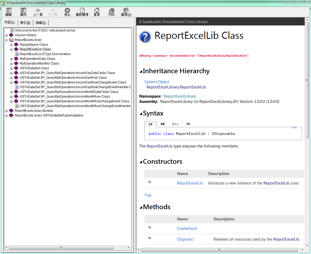The height and width of the screenshot is (254, 311).
Task: Go to home page with 首頁 icon
Action: 97,12
